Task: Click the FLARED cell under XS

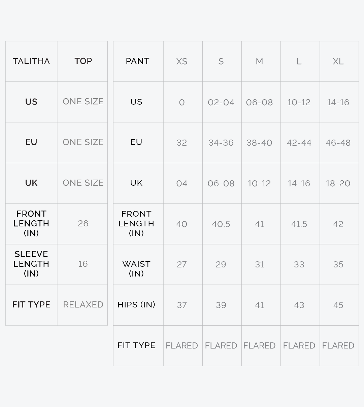Action: (182, 346)
